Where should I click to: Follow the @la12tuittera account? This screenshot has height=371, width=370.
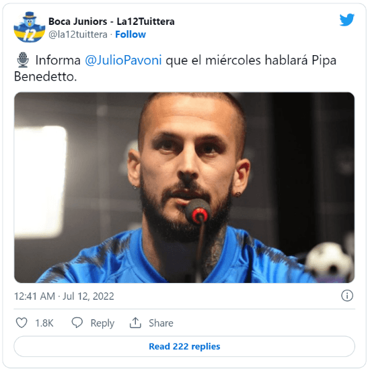131,34
